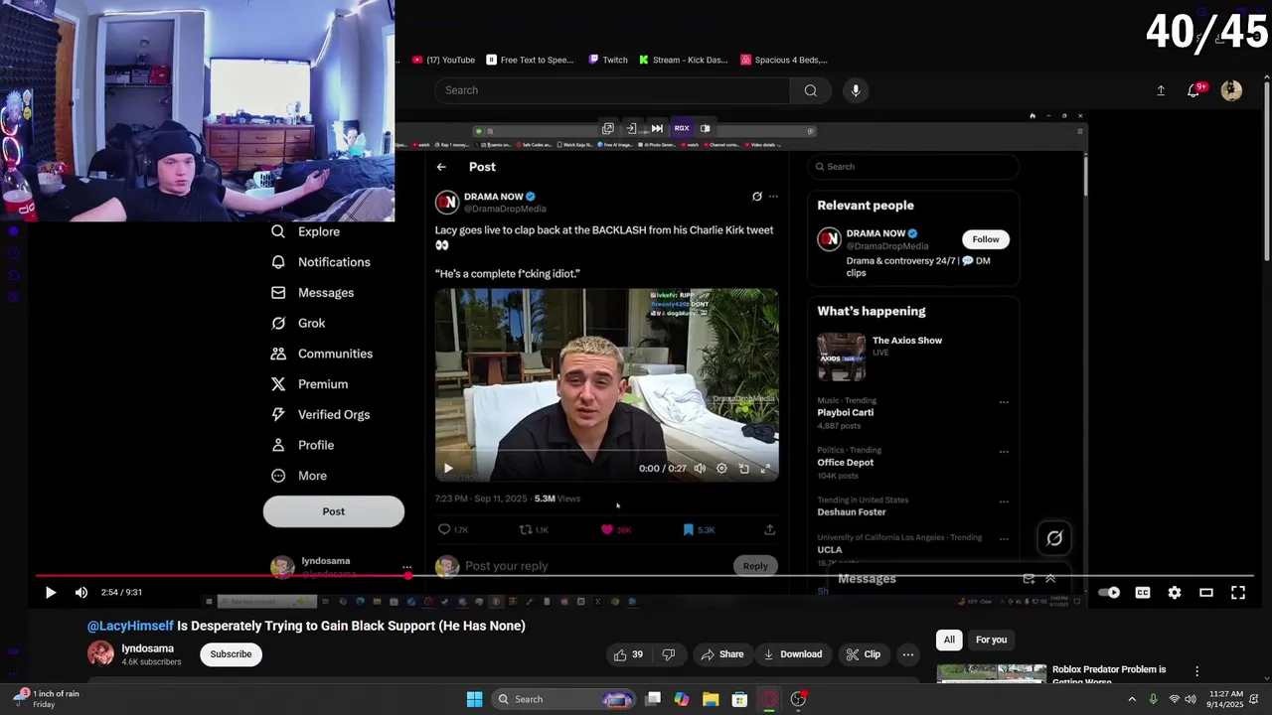This screenshot has width=1272, height=715.
Task: Like the YouTube video thumbs up
Action: [x=628, y=654]
